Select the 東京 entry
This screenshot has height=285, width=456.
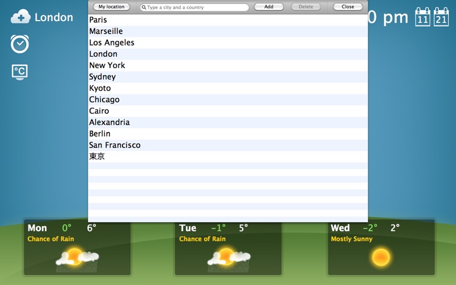(x=97, y=157)
